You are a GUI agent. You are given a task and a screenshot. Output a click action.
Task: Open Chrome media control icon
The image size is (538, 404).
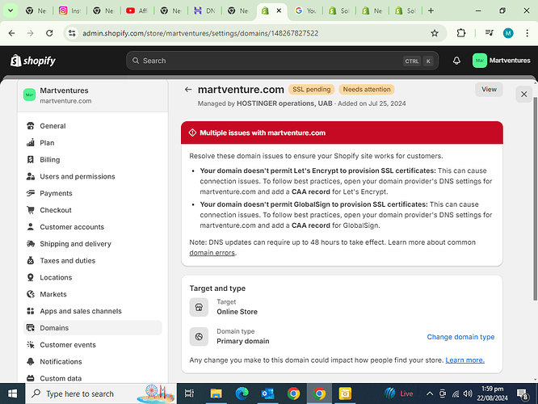489,33
